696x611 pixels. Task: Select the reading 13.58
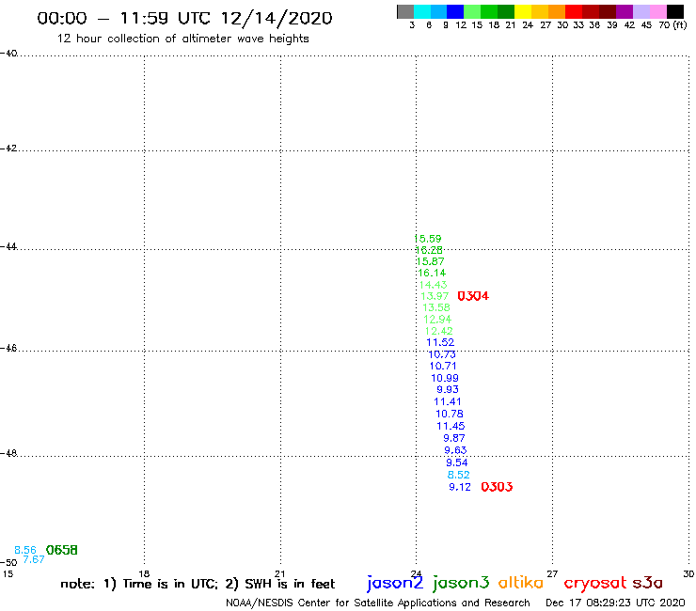pyautogui.click(x=436, y=307)
